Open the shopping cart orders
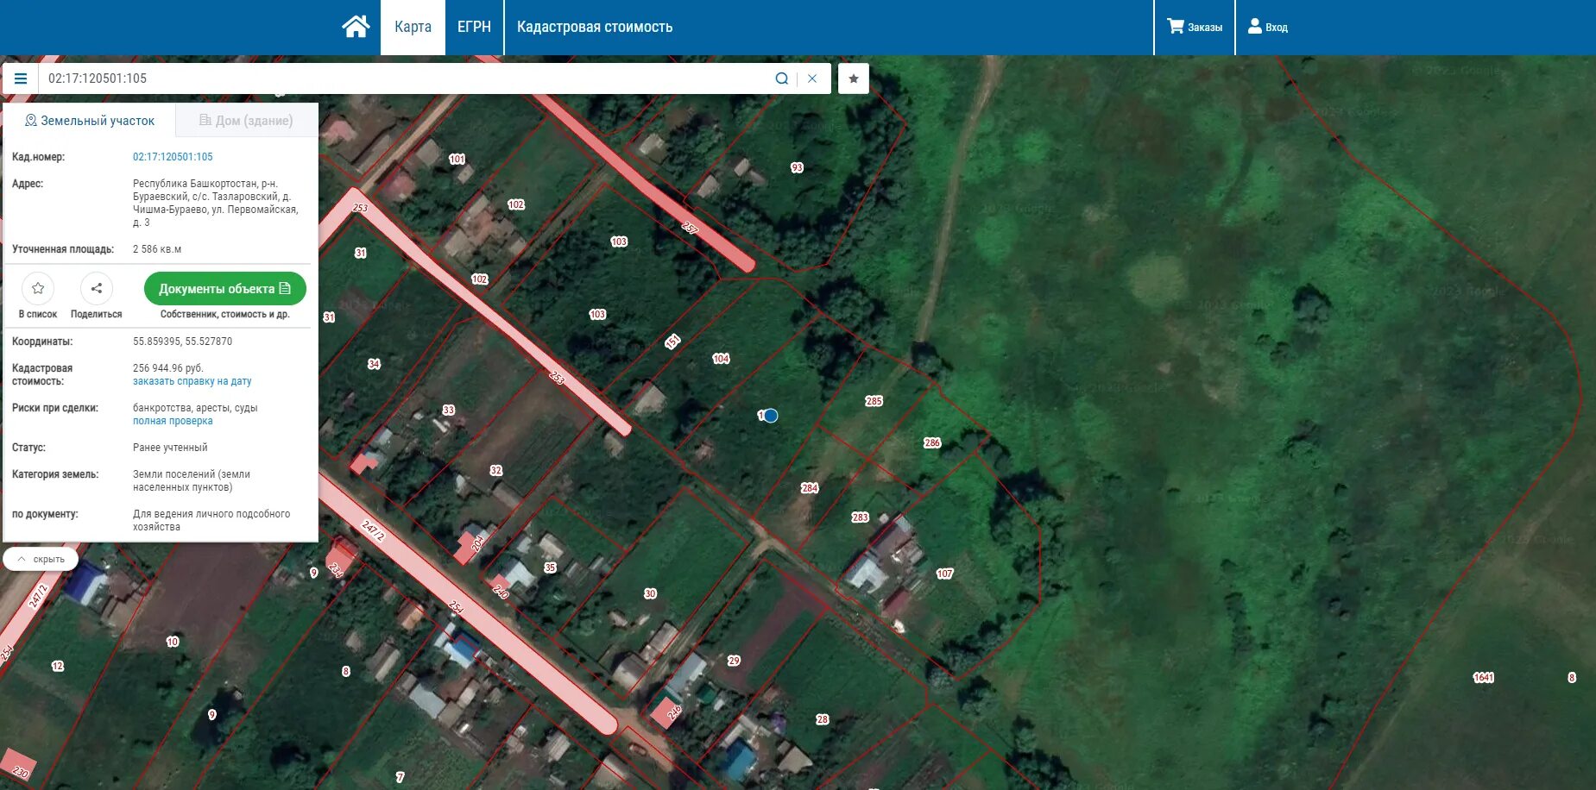1596x790 pixels. click(x=1195, y=27)
